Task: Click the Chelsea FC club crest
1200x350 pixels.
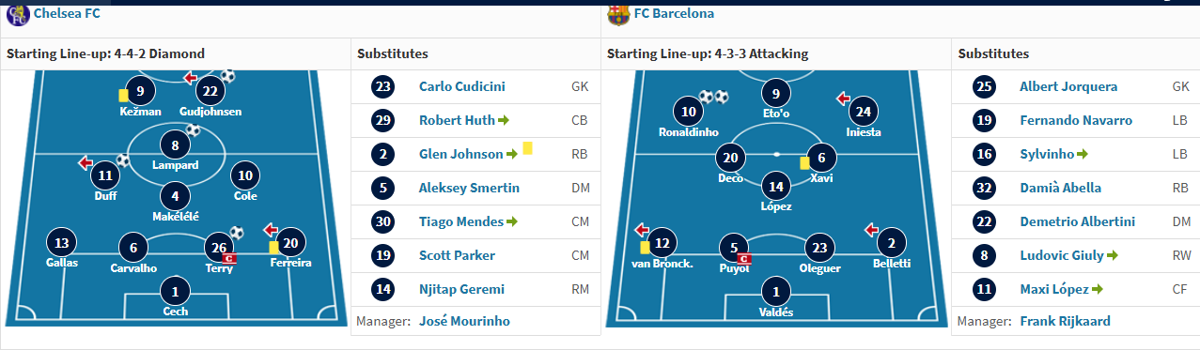Action: (x=18, y=13)
